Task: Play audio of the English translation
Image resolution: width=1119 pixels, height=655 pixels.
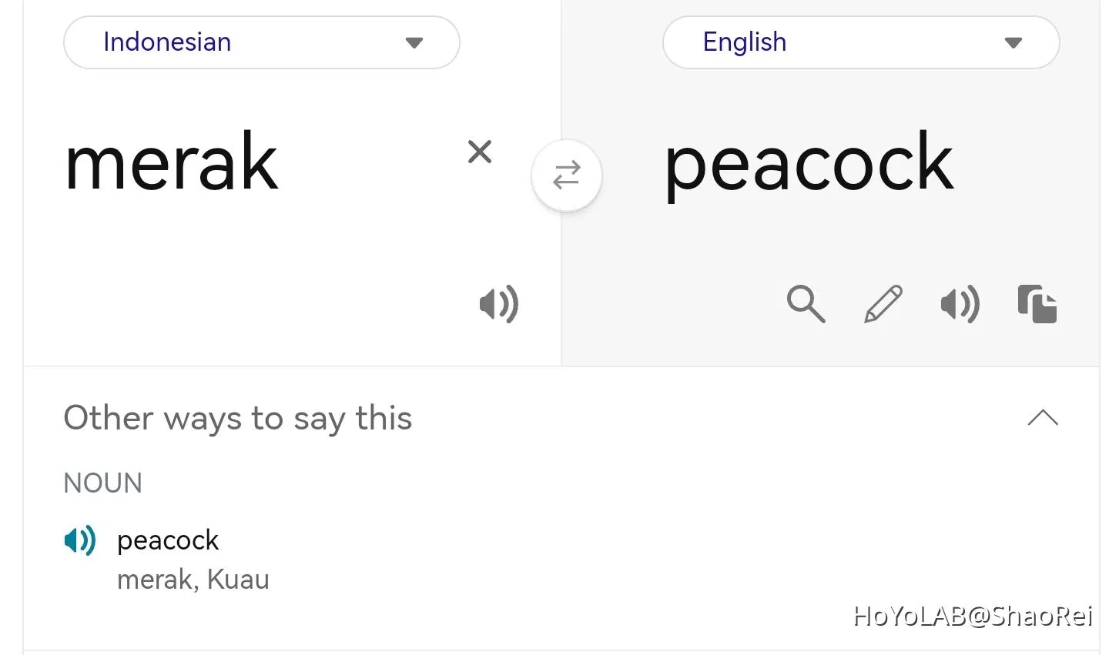Action: tap(960, 303)
